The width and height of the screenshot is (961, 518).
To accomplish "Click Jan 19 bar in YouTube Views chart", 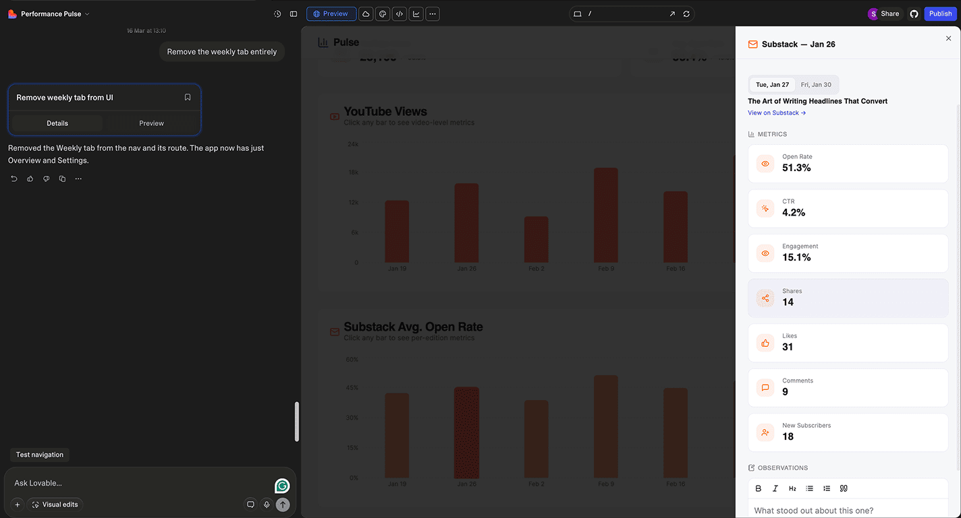I will tap(397, 231).
